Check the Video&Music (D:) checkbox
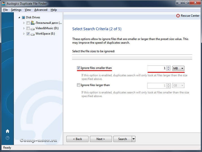202x152 pixels. 28,28
